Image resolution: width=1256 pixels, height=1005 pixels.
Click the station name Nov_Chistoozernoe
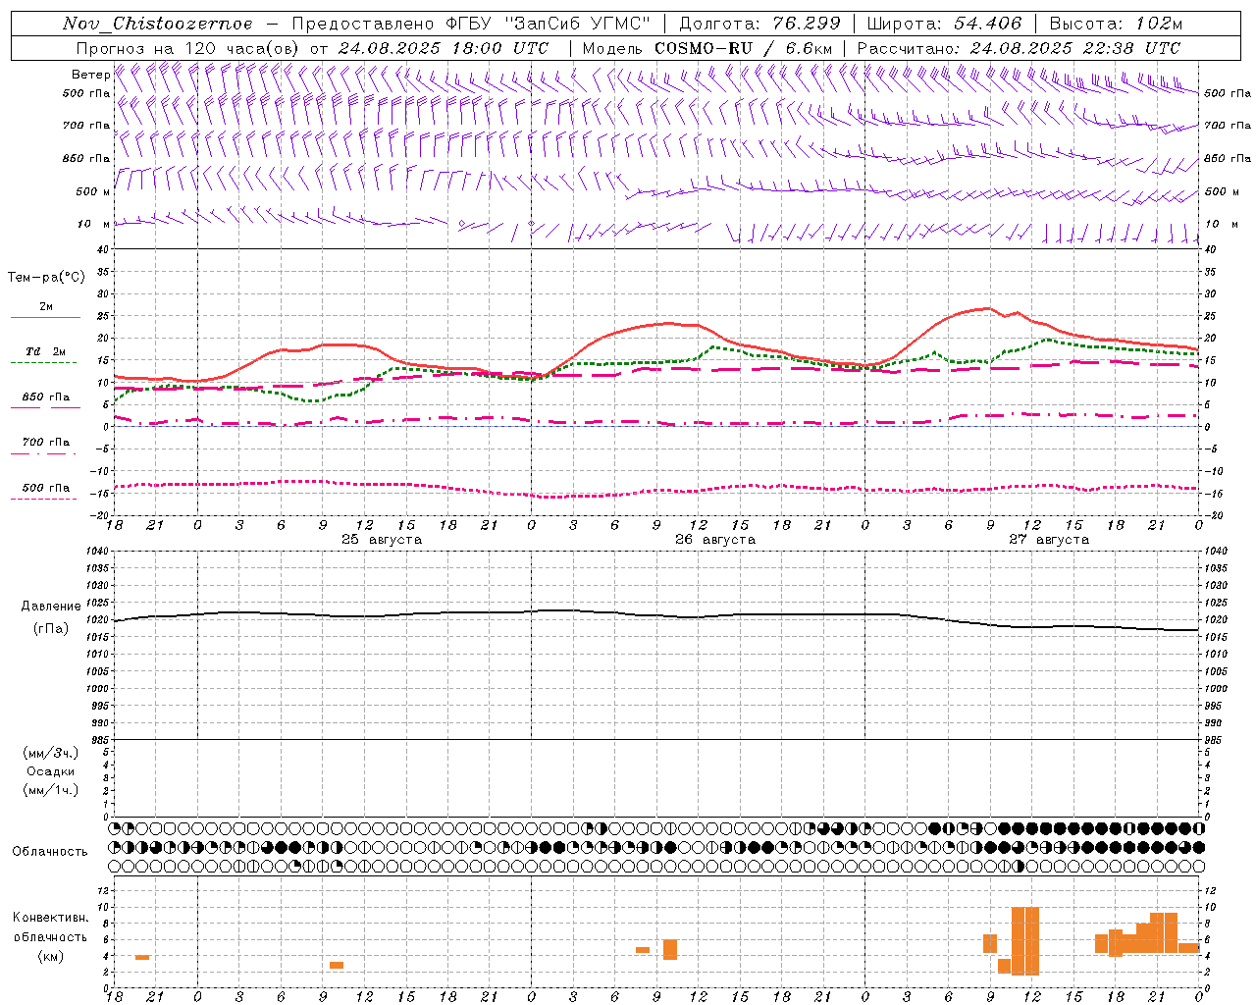point(157,24)
